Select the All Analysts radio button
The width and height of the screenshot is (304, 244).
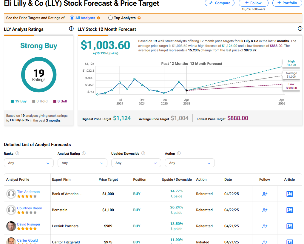[72, 18]
